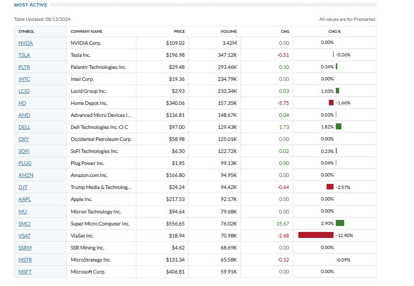Click the MOST ACTIVE section heading
Screen dimensions: 414x286
[31, 5]
